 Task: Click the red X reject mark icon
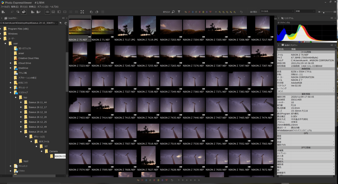click(x=189, y=12)
